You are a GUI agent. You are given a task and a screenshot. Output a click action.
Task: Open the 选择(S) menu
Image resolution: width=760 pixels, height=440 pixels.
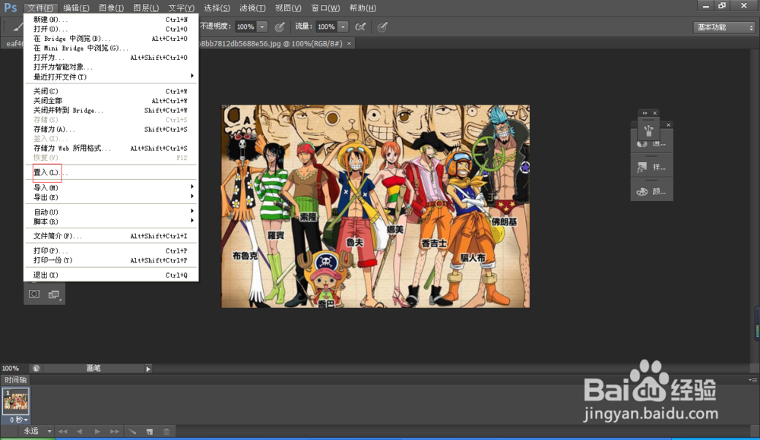[217, 8]
